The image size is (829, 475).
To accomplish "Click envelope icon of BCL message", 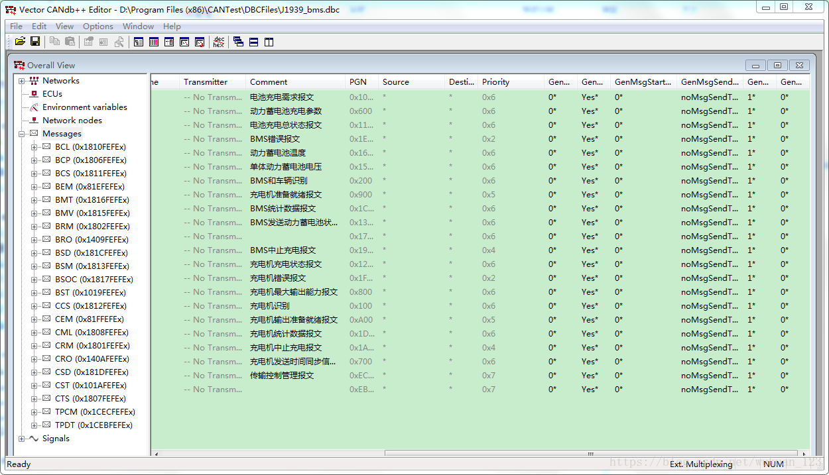I will pyautogui.click(x=46, y=147).
